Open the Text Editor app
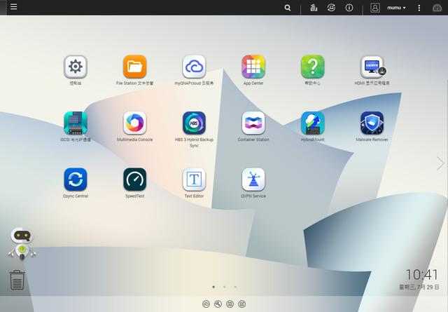The image size is (448, 312). [x=194, y=179]
